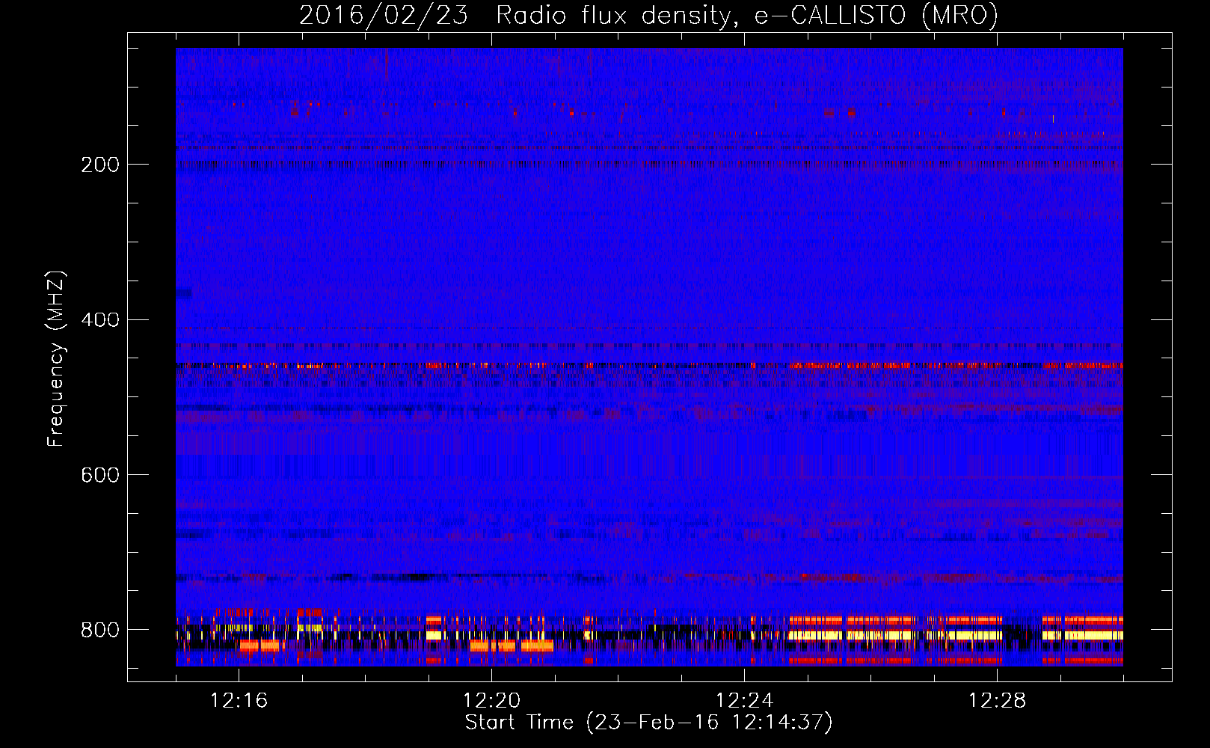1210x748 pixels.
Task: Click the '400' frequency tick label
Action: click(100, 320)
